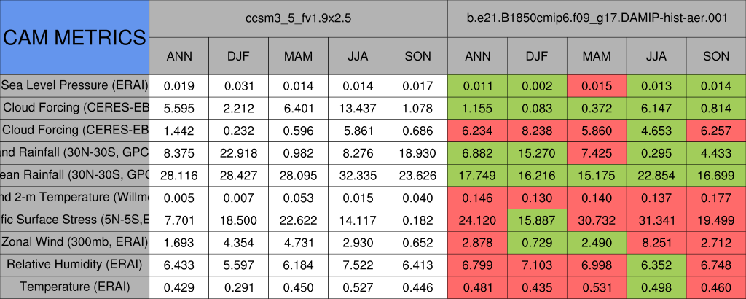This screenshot has height=299, width=746.
Task: Click the MAM column header under DAMIP-hist-aer
Action: pos(597,56)
